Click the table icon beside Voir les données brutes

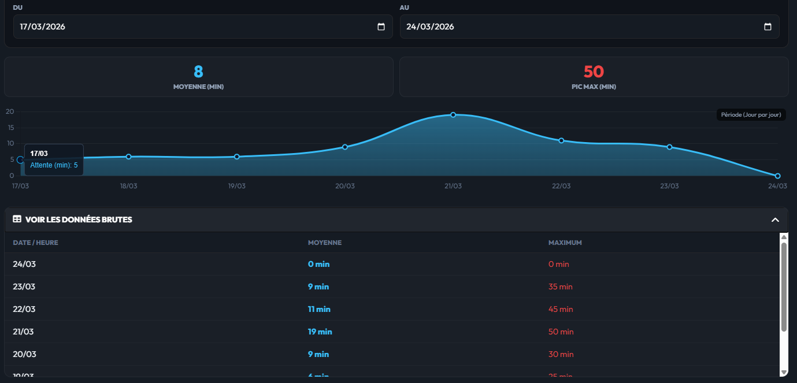[17, 220]
